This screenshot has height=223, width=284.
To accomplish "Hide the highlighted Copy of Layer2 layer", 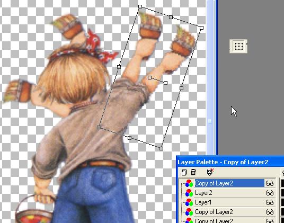I will tap(270, 184).
